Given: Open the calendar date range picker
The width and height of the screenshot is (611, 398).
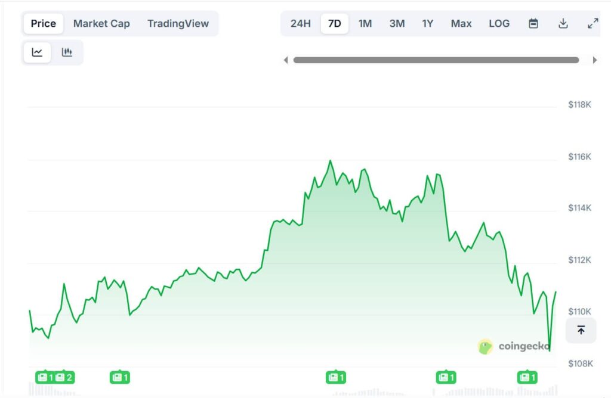Looking at the screenshot, I should pos(533,24).
